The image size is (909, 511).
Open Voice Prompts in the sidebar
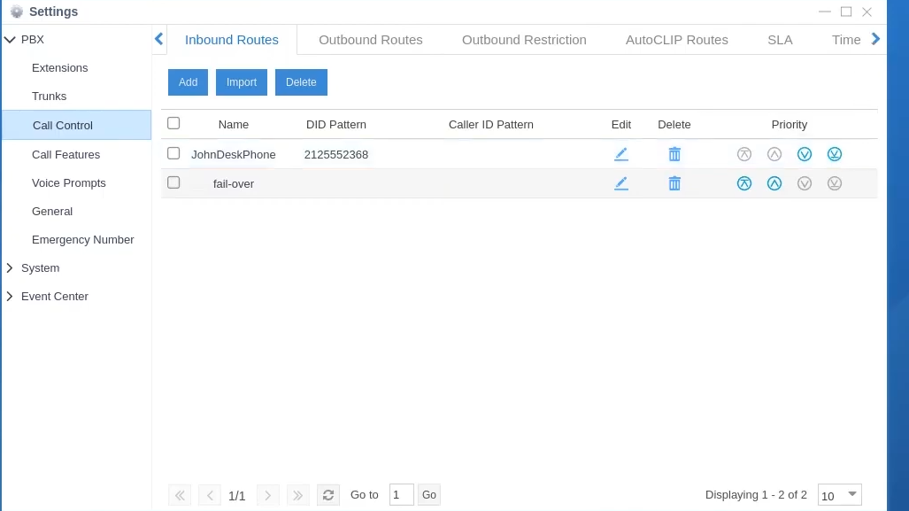point(69,183)
